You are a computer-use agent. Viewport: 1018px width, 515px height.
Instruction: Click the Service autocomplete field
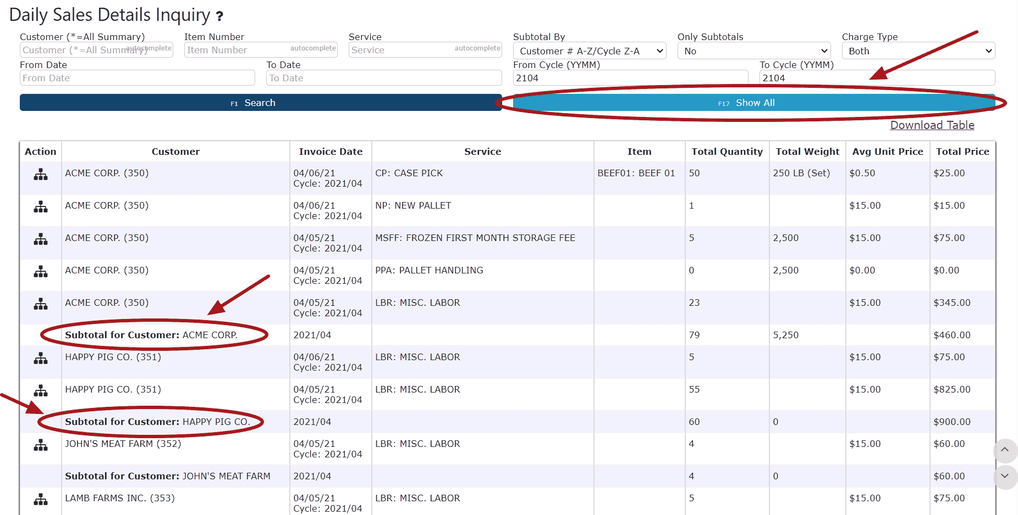[x=401, y=50]
